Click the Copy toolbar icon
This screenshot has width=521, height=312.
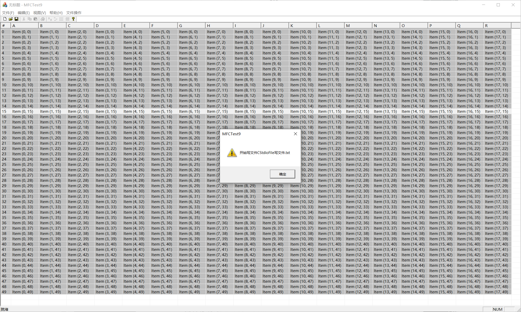tap(30, 19)
